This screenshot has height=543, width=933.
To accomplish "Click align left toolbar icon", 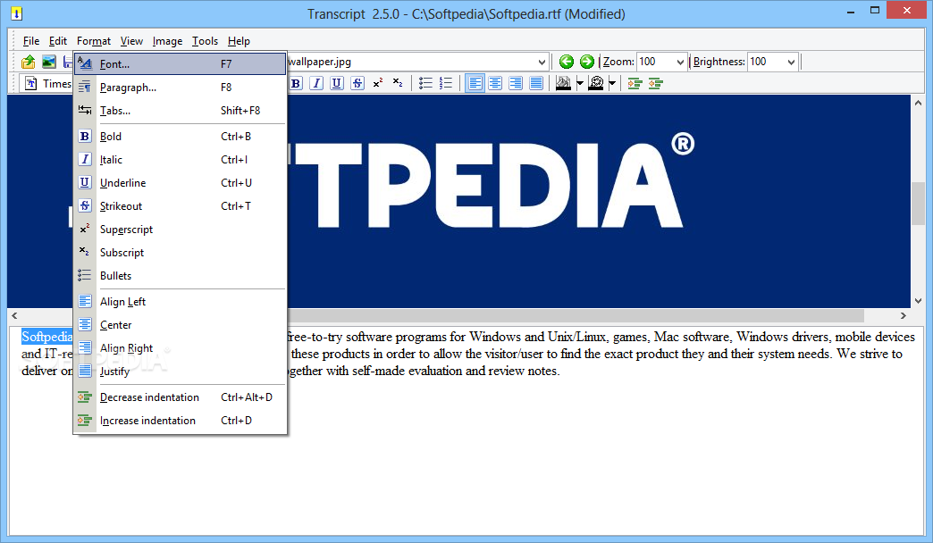I will pos(475,83).
